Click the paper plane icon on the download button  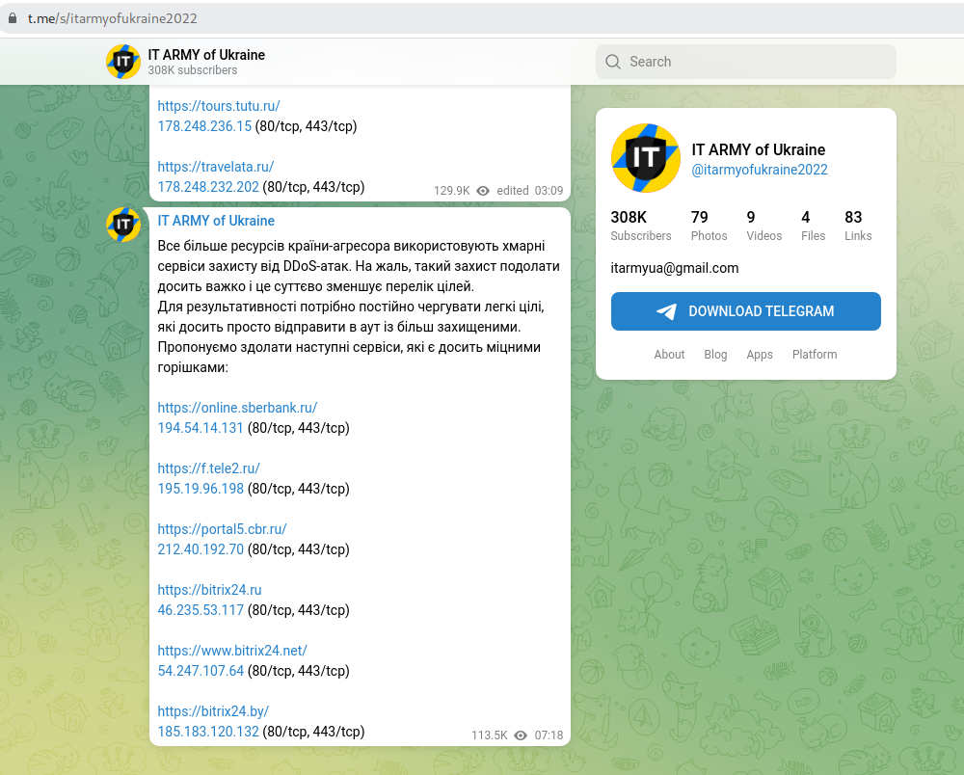point(666,311)
